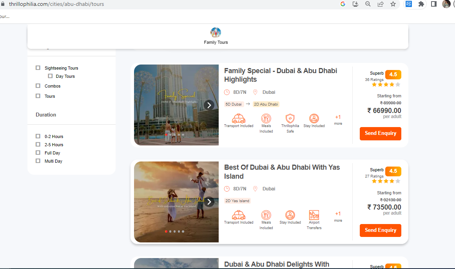This screenshot has width=455, height=269.
Task: Select the Full Day duration checkbox
Action: (x=38, y=152)
